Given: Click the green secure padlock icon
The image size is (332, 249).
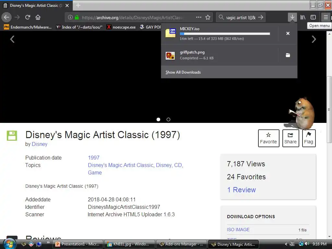Looking at the screenshot, I should click(77, 18).
